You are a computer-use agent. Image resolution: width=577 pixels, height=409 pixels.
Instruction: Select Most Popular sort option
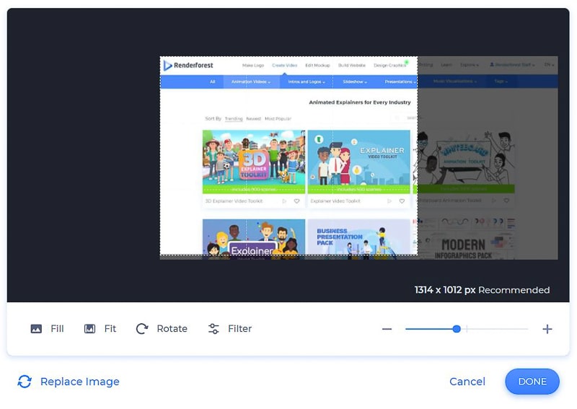[278, 119]
